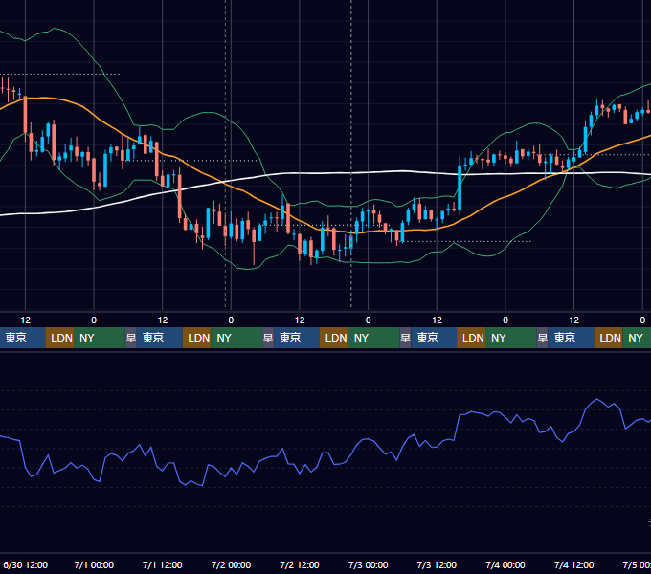Image resolution: width=651 pixels, height=574 pixels.
Task: Select the NY session block covering 7/2 00:00
Action: 236,338
